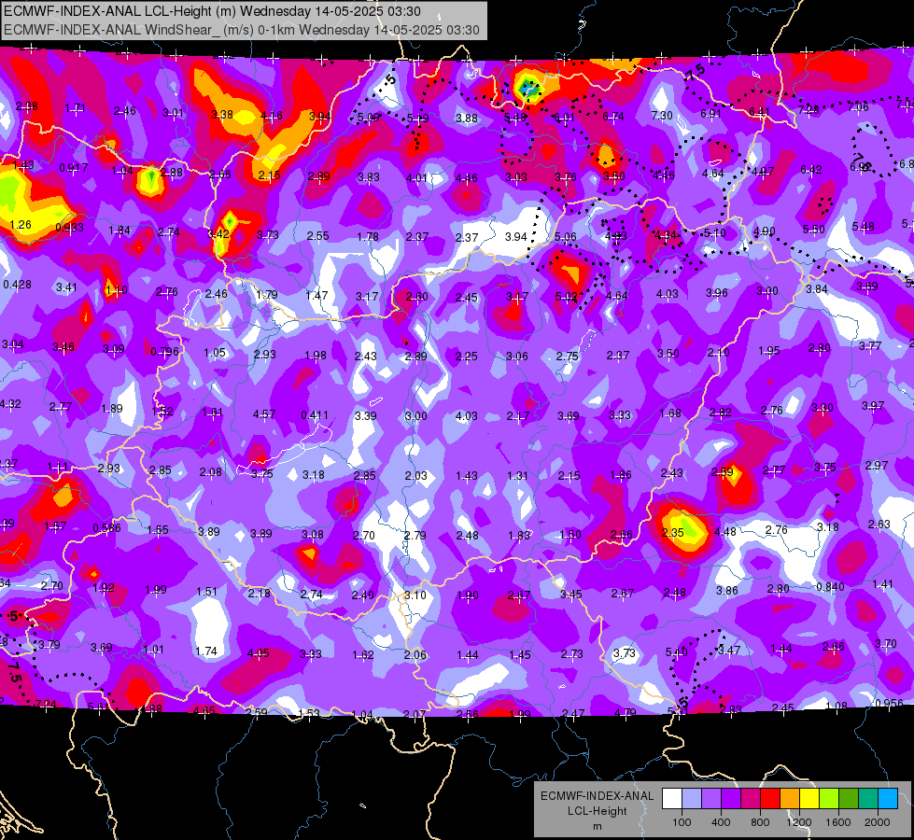This screenshot has width=914, height=840.
Task: Click the wind shear value 5.02
Action: point(566,296)
